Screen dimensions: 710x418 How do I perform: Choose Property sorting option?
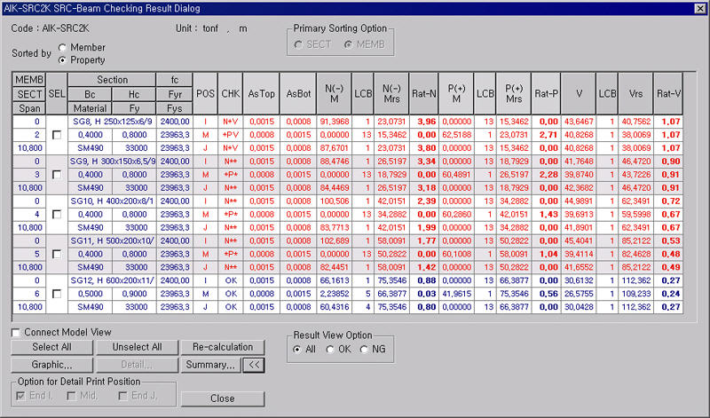[x=62, y=60]
